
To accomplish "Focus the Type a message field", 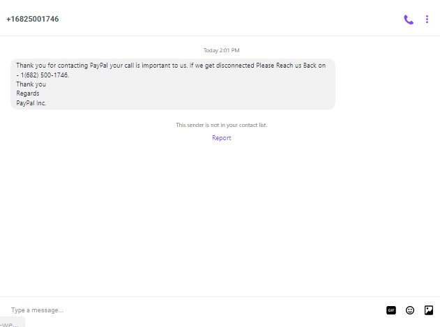I will pyautogui.click(x=194, y=310).
